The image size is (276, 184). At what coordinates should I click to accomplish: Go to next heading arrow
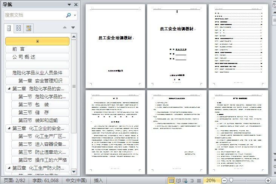(x=73, y=28)
